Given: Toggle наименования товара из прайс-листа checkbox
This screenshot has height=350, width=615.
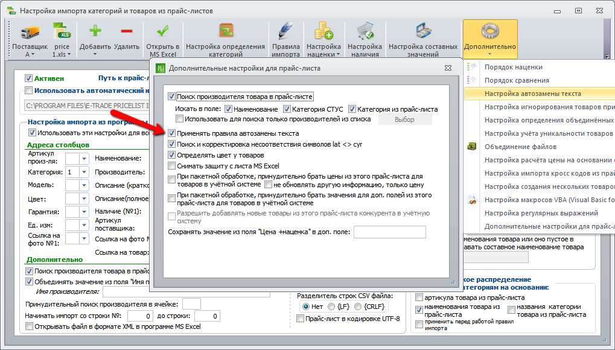Looking at the screenshot, I should pos(419,310).
